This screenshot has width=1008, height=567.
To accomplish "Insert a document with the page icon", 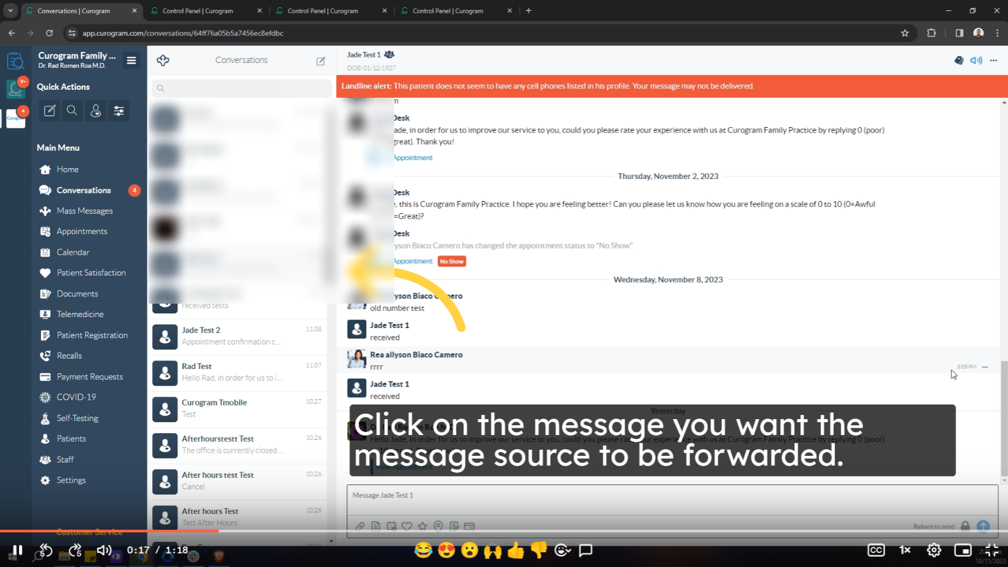I will (x=375, y=526).
